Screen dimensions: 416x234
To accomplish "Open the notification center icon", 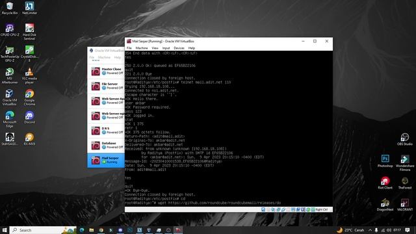I will tap(408, 230).
